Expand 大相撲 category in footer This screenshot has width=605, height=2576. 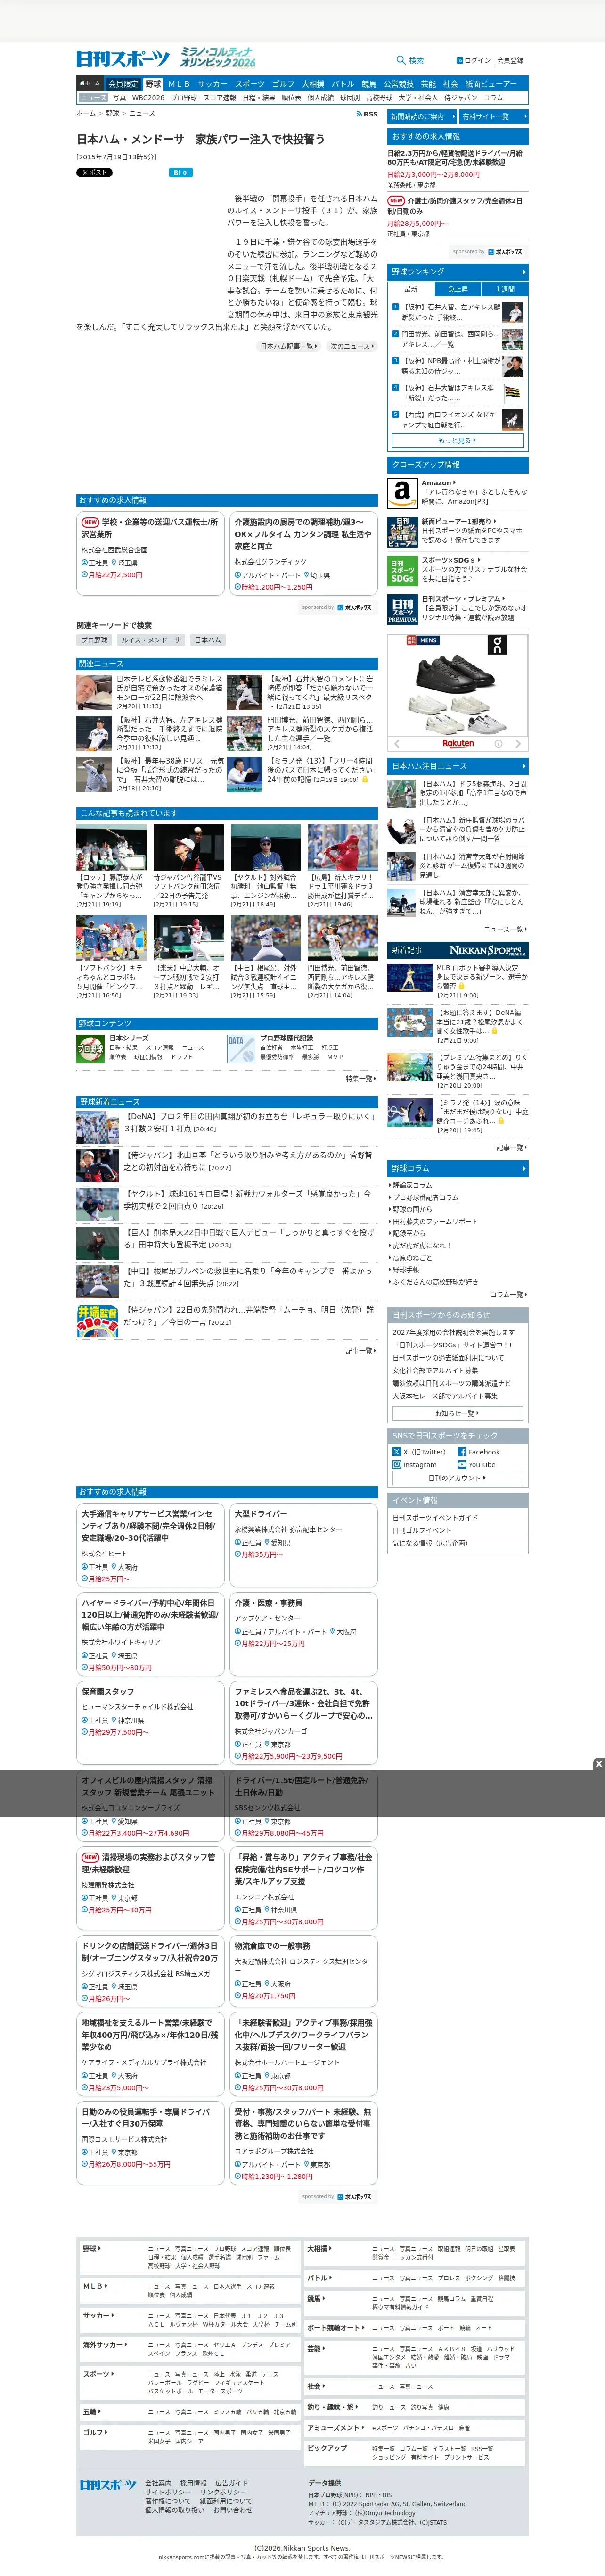[319, 2249]
